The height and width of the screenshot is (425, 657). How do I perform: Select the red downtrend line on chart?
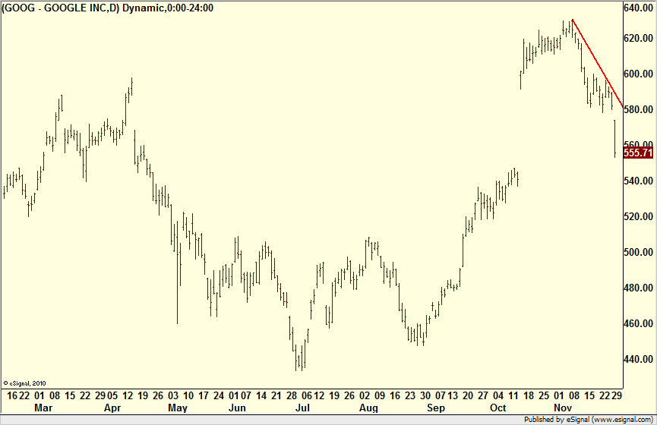598,64
